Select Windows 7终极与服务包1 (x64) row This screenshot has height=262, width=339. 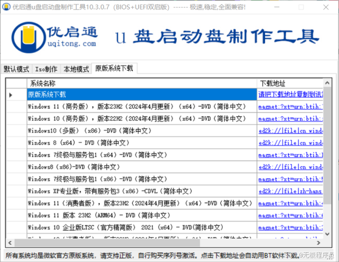click(x=142, y=155)
